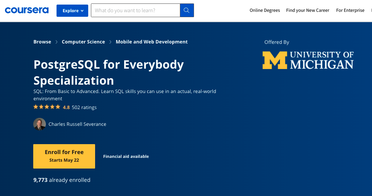Click the 4.8 rating score

pos(66,108)
